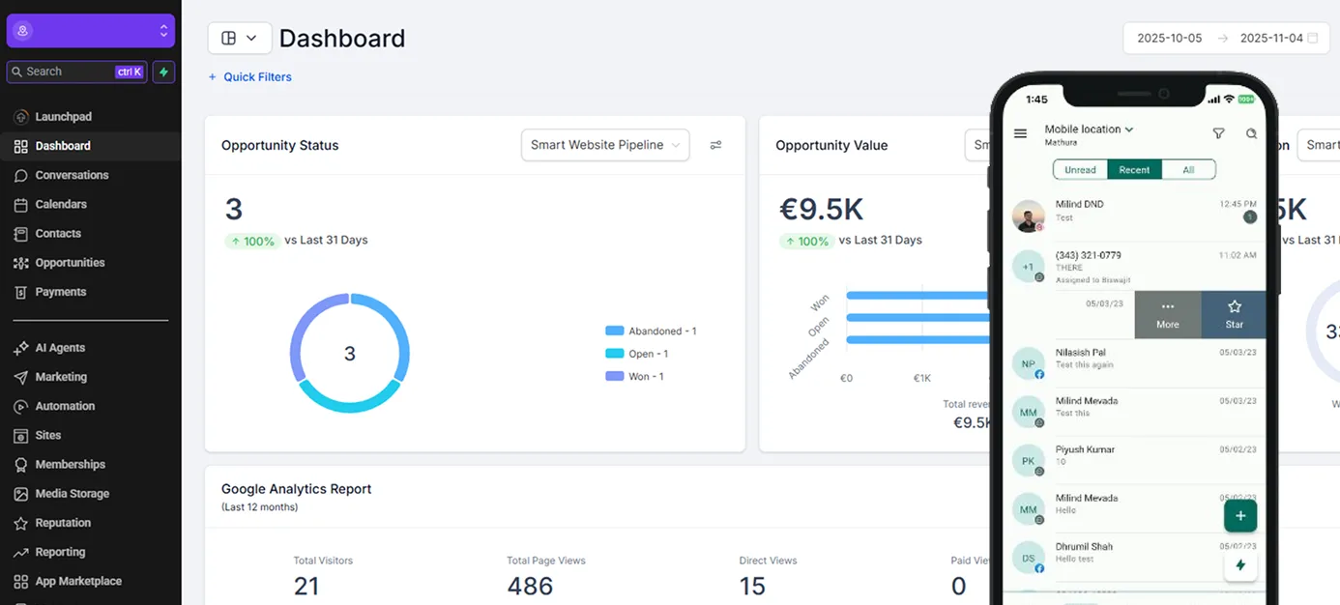Star the selected conversation on the phone
The width and height of the screenshot is (1340, 605).
click(x=1234, y=314)
